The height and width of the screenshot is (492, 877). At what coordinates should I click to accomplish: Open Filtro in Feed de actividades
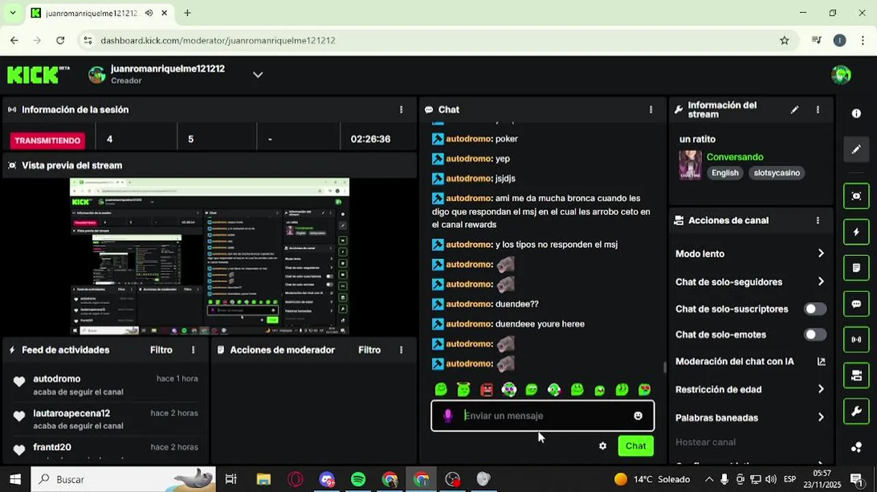[161, 350]
